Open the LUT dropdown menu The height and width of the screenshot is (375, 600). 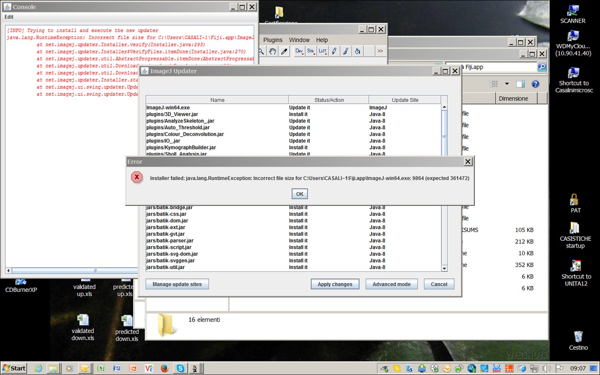(322, 51)
